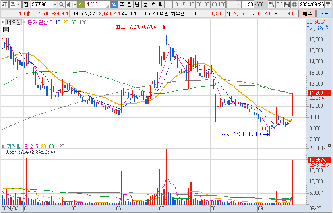Viewport: 333px width, 213px height.
Task: Toggle the square before 거래량 legend
Action: point(3,146)
